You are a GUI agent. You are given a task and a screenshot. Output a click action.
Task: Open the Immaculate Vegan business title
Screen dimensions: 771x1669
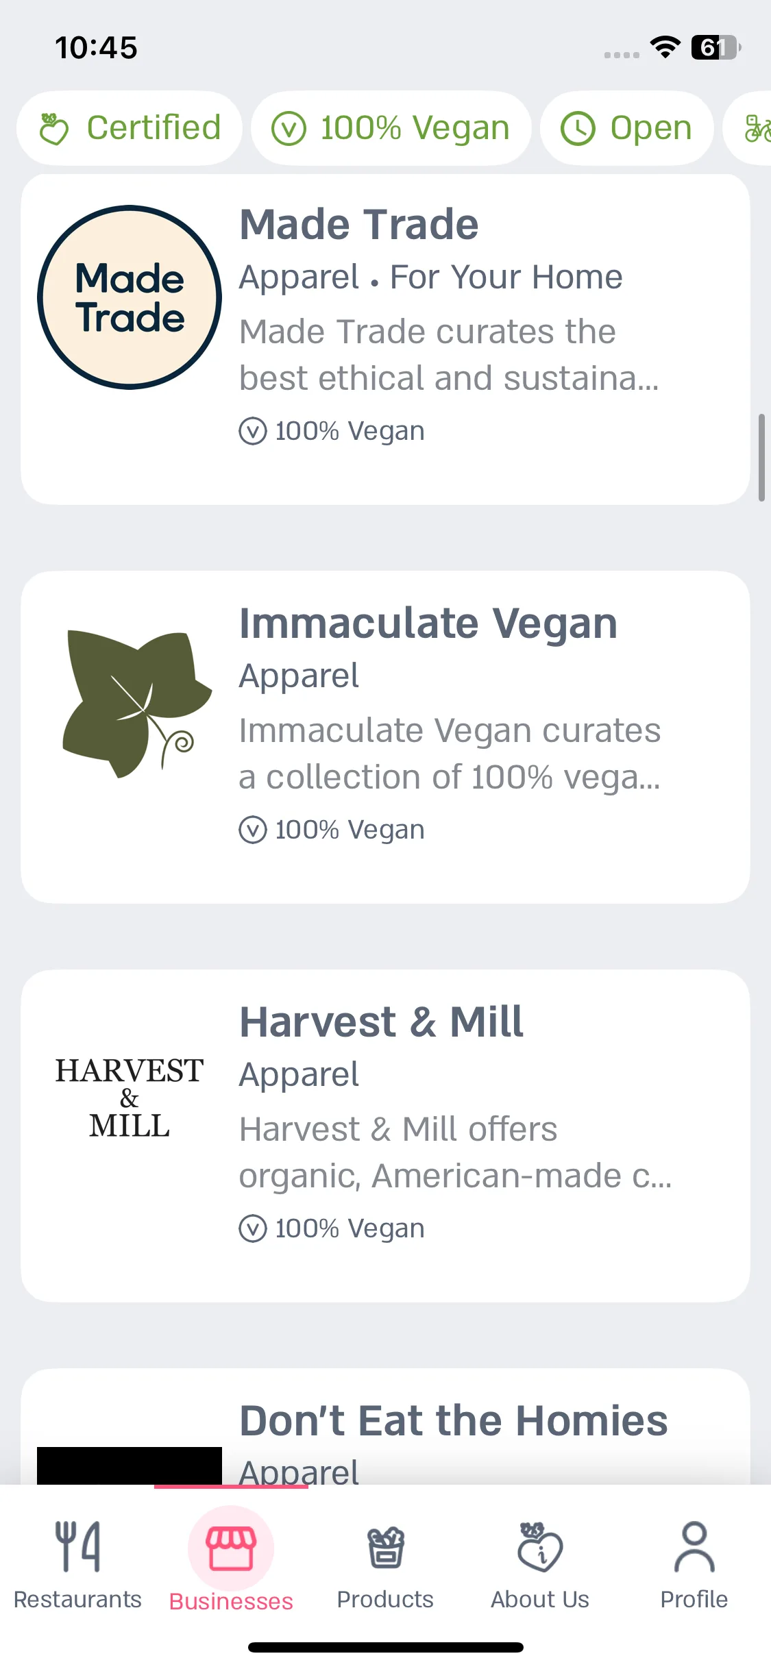(x=428, y=623)
